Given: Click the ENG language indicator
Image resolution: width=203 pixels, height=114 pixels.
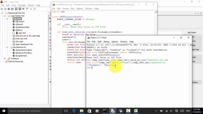Looking at the screenshot, I should pyautogui.click(x=188, y=111).
